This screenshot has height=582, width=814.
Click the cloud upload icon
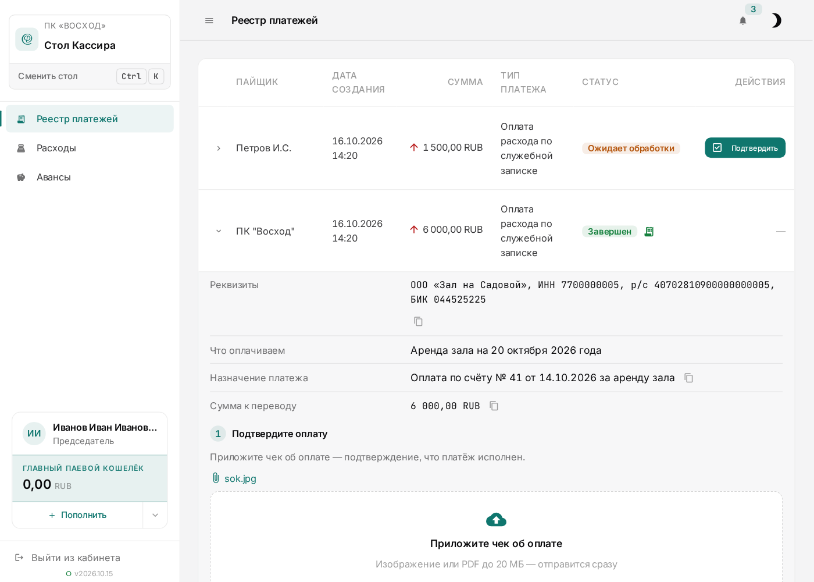(x=496, y=519)
